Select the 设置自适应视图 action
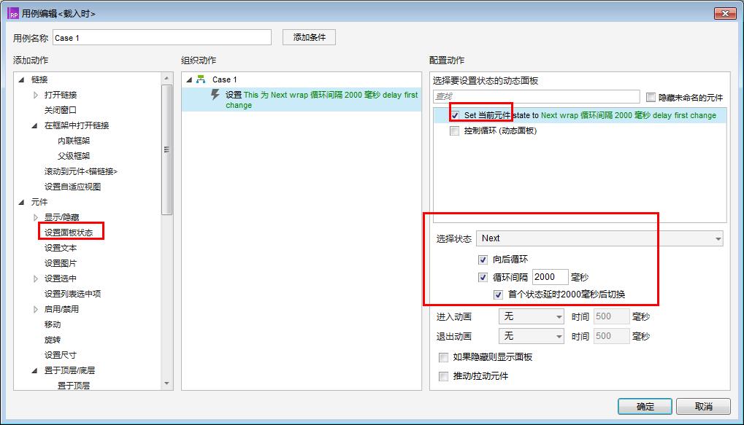The image size is (744, 425). click(72, 187)
